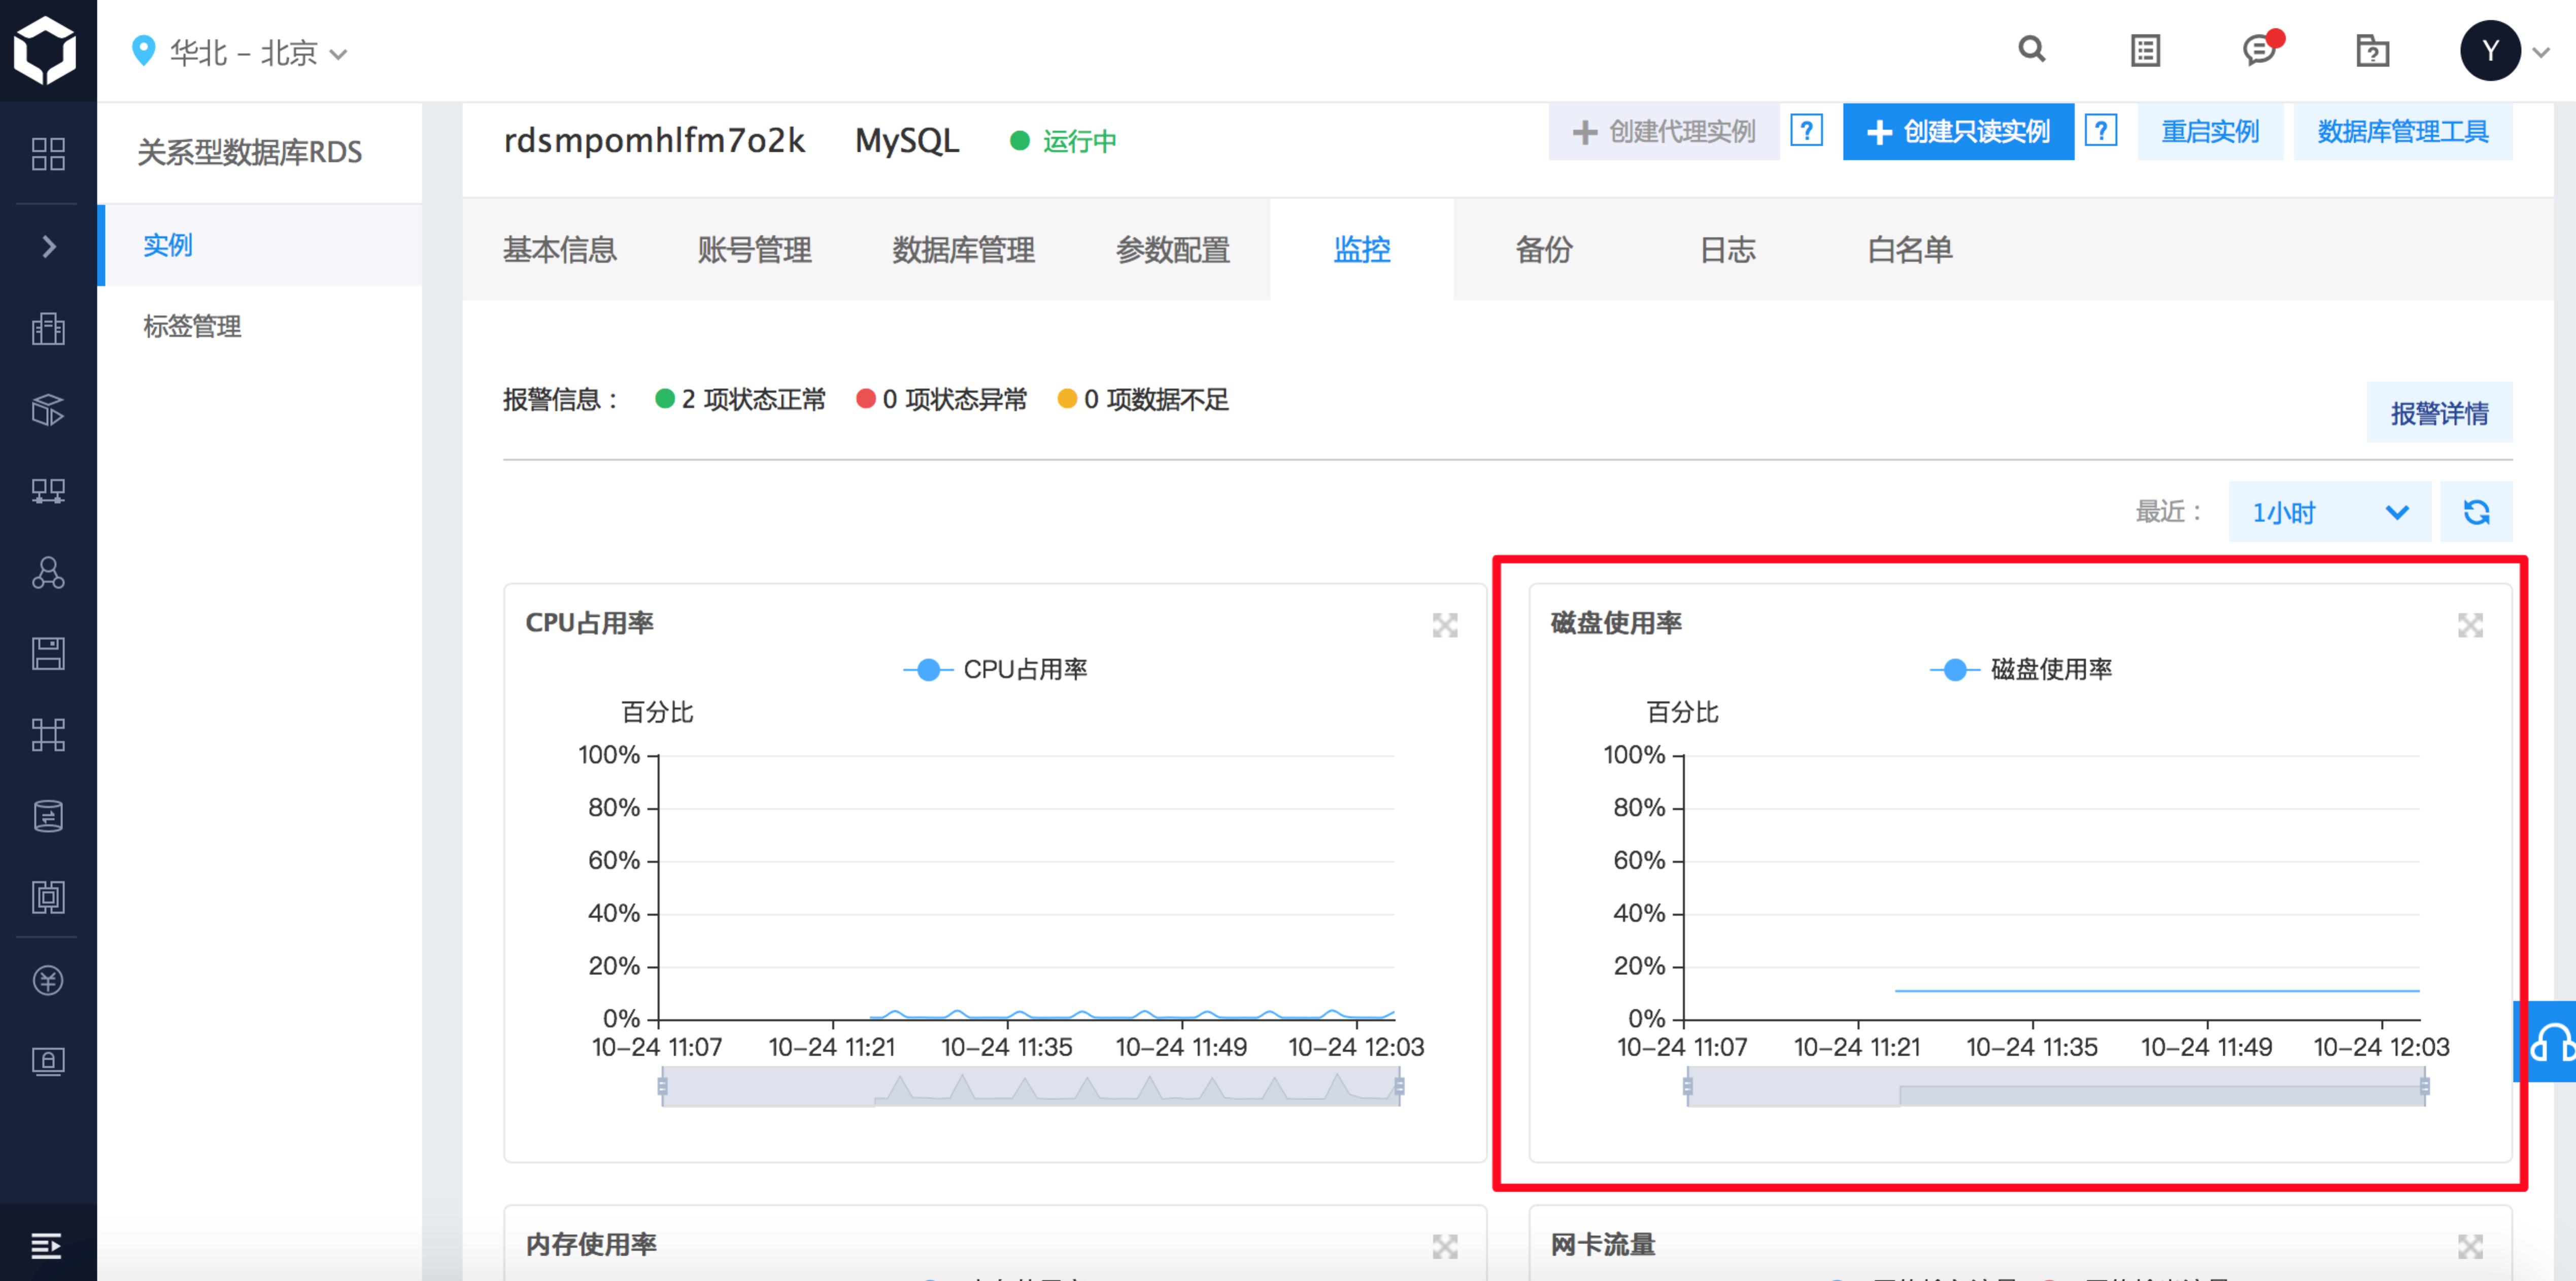
Task: Click disk chart range slider left handle
Action: (x=1688, y=1086)
